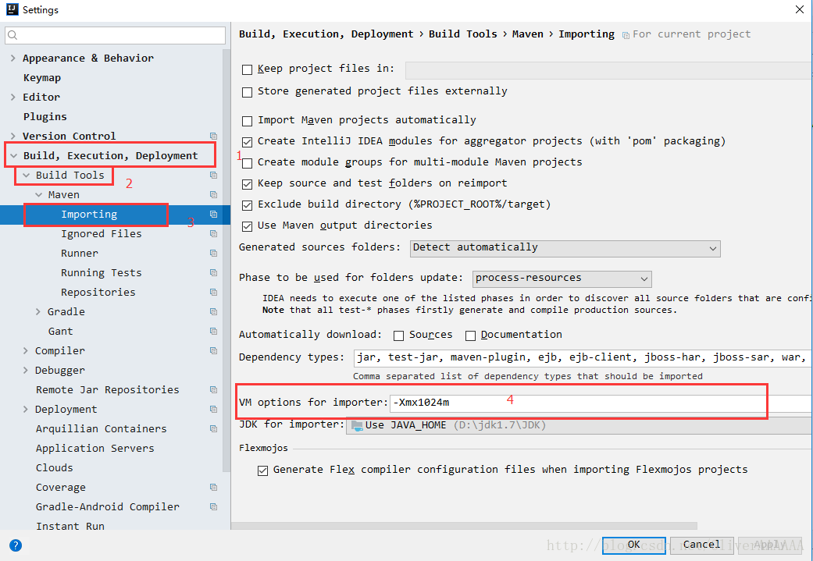Check automatic download of Documentation
The image size is (813, 561).
point(470,336)
